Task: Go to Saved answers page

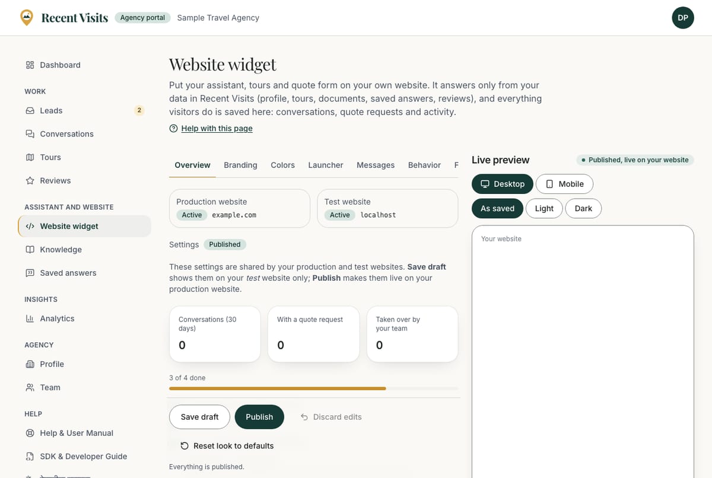Action: tap(84, 273)
